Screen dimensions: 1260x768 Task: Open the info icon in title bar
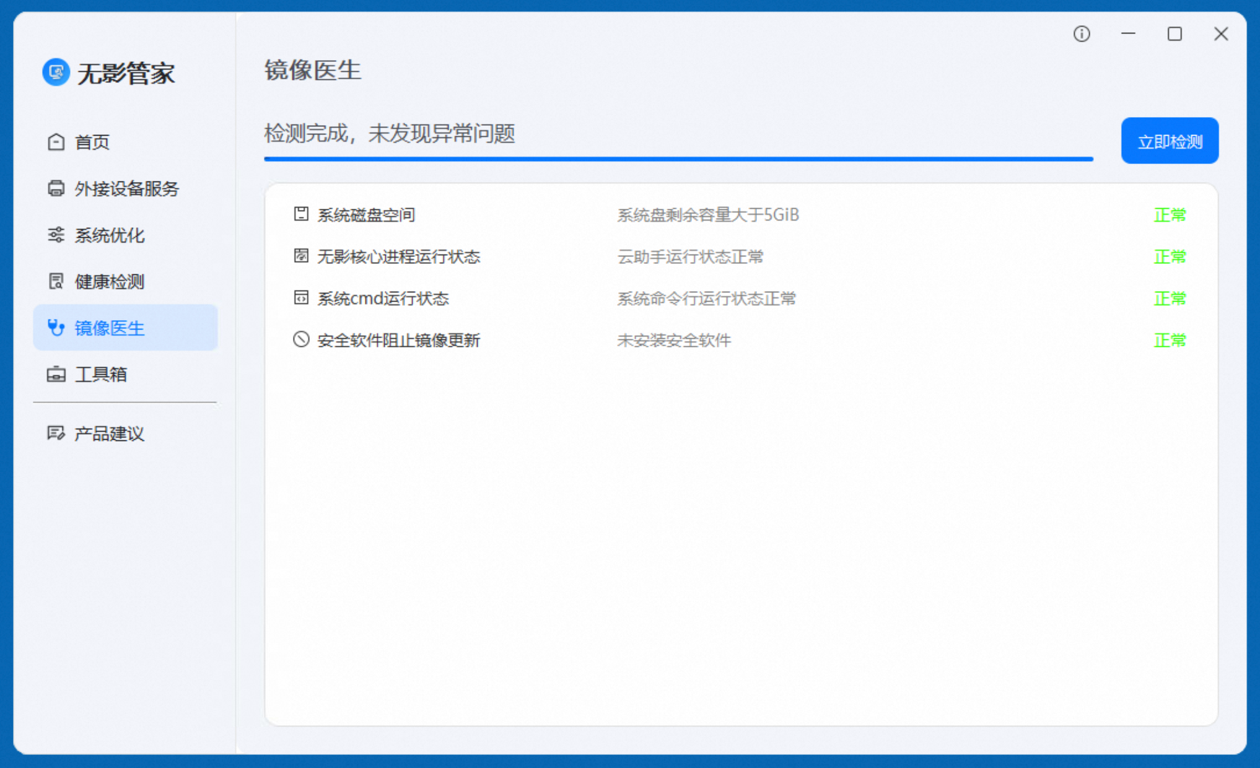coord(1082,34)
